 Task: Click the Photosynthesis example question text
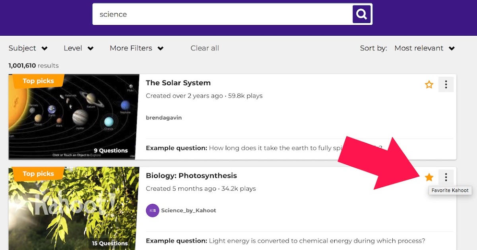point(285,241)
